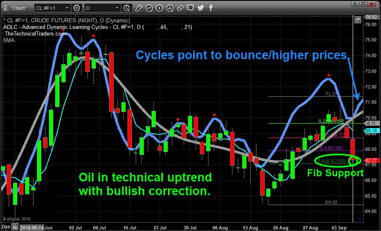Screen dimensions: 381x231
Task: Open the D interval dropdown
Action: [102, 8]
